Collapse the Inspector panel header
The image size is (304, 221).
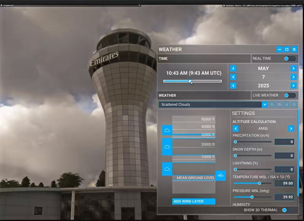(x=2, y=5)
